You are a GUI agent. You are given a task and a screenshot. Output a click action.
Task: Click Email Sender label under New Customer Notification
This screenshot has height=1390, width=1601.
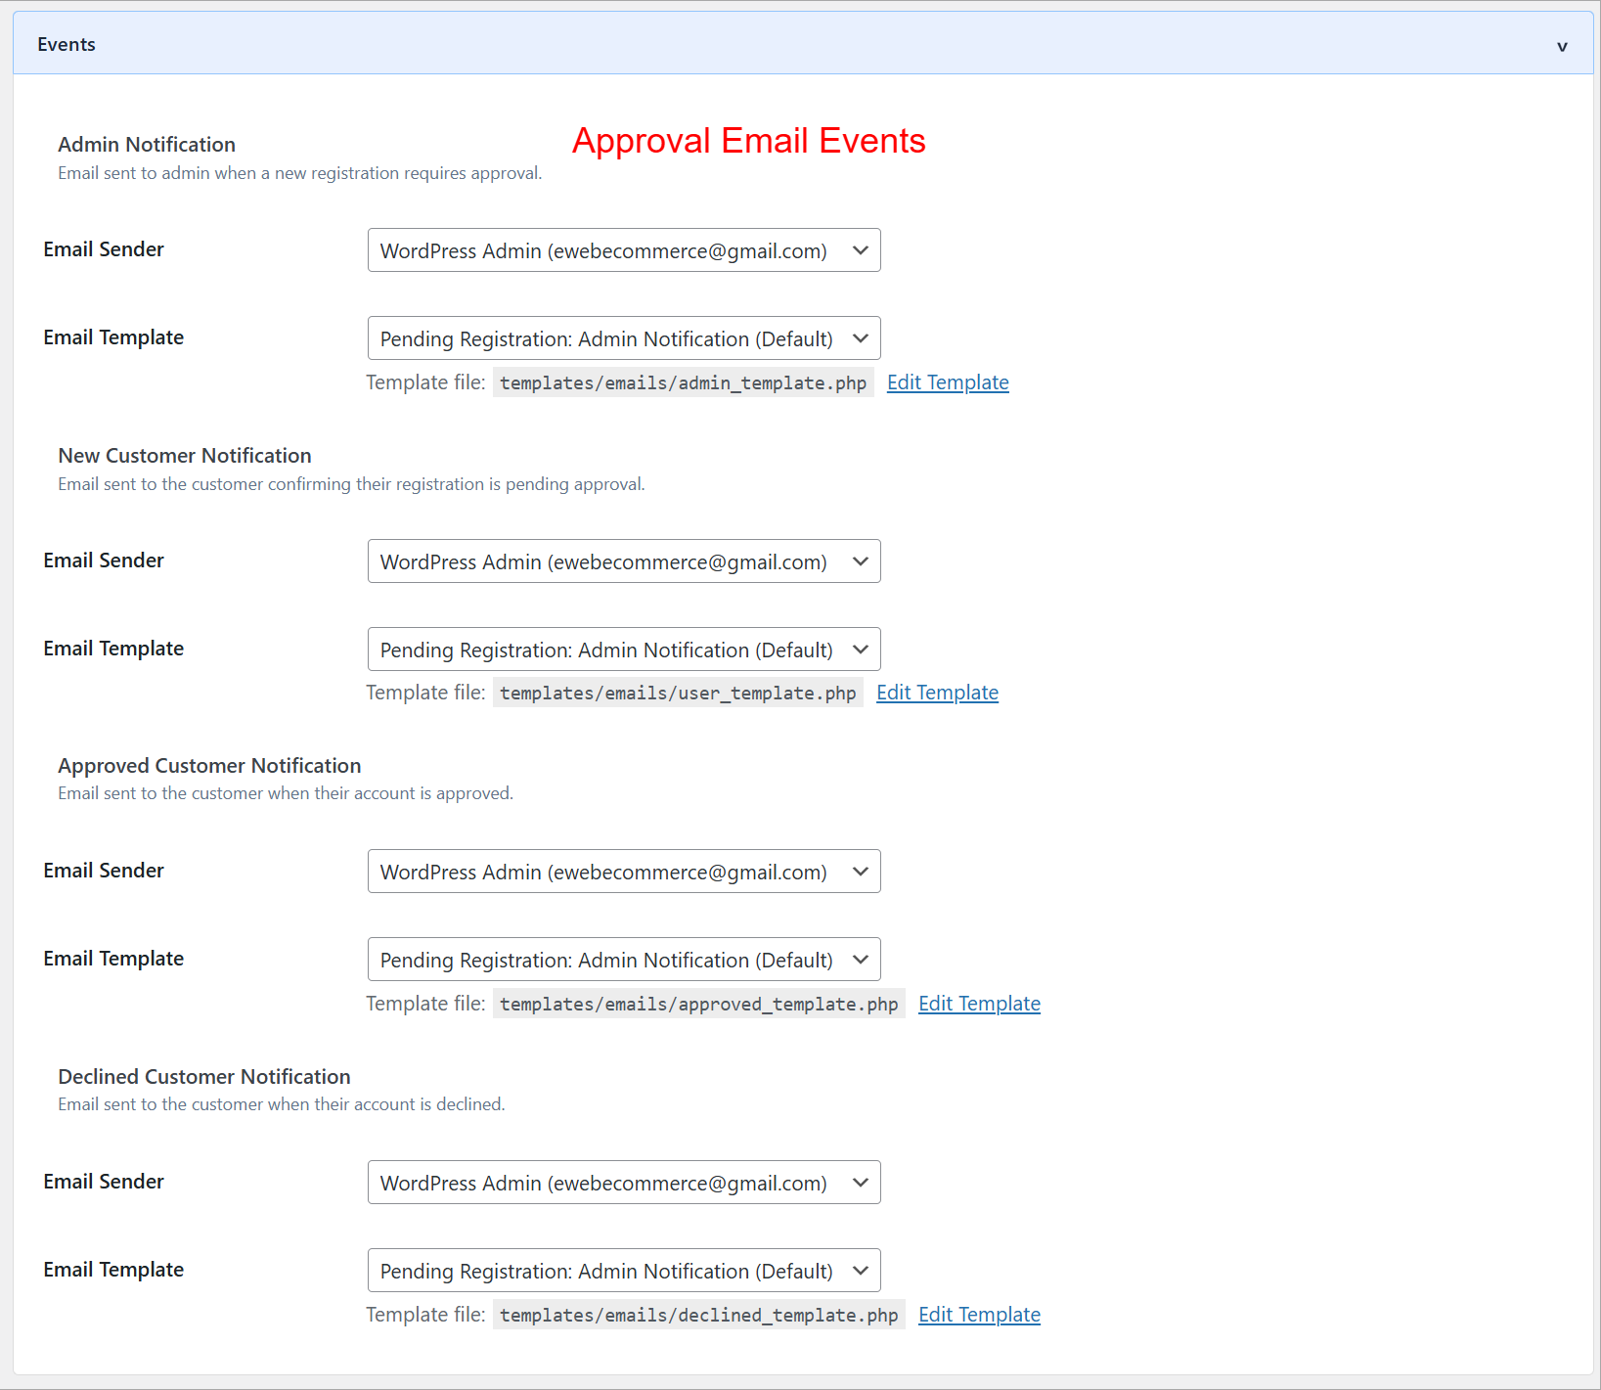tap(104, 560)
